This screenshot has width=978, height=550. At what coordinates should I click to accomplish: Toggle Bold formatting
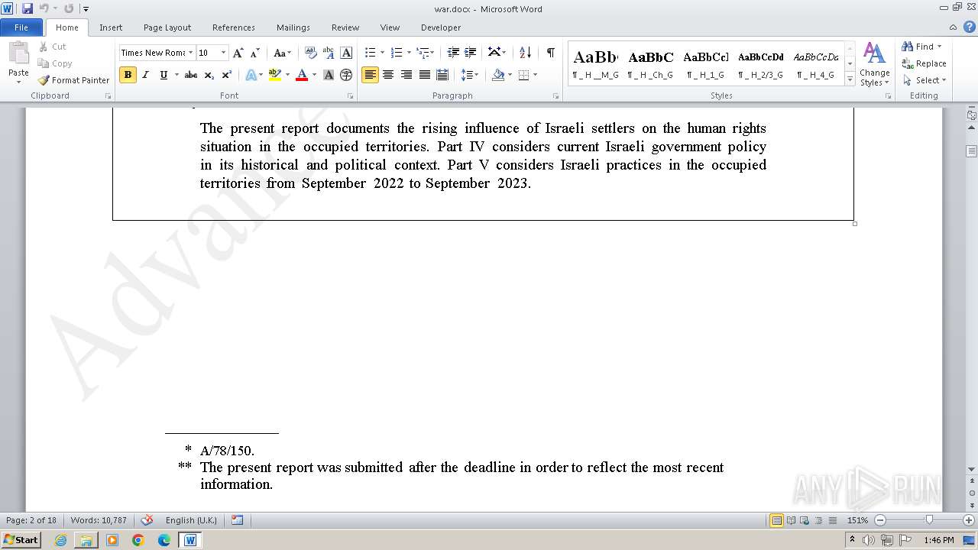pyautogui.click(x=128, y=75)
